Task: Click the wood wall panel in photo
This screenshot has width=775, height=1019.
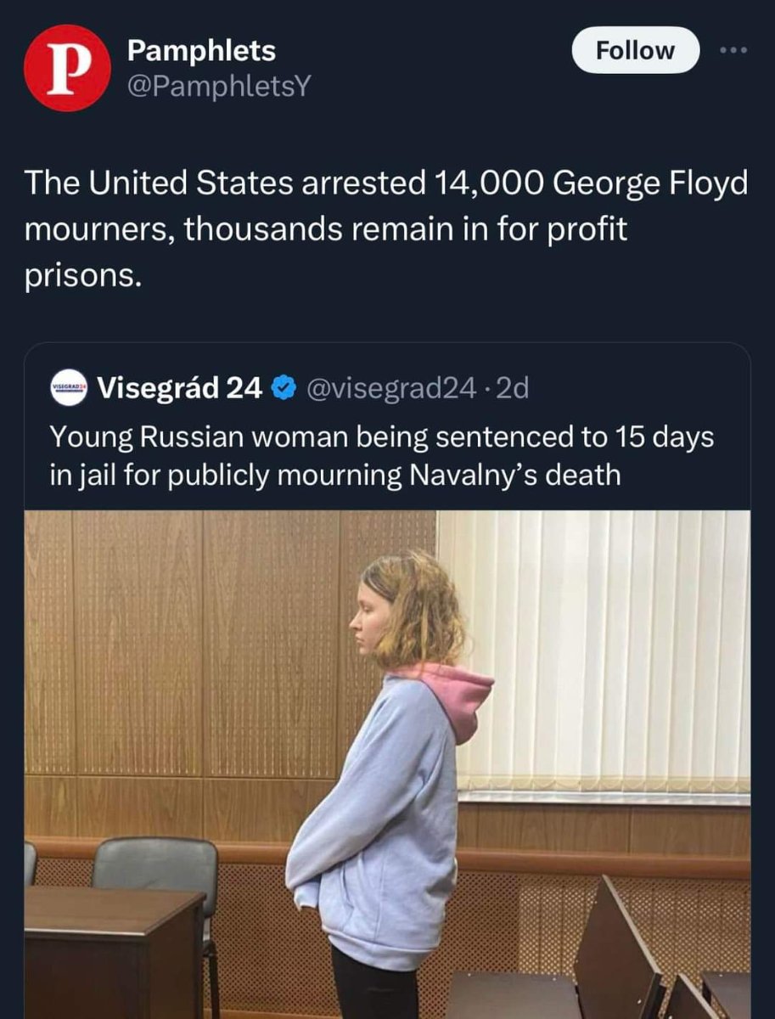Action: point(195,662)
